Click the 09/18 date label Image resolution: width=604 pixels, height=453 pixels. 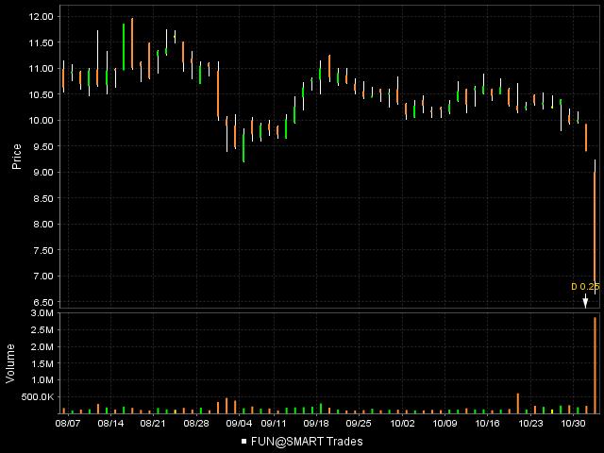pos(316,424)
